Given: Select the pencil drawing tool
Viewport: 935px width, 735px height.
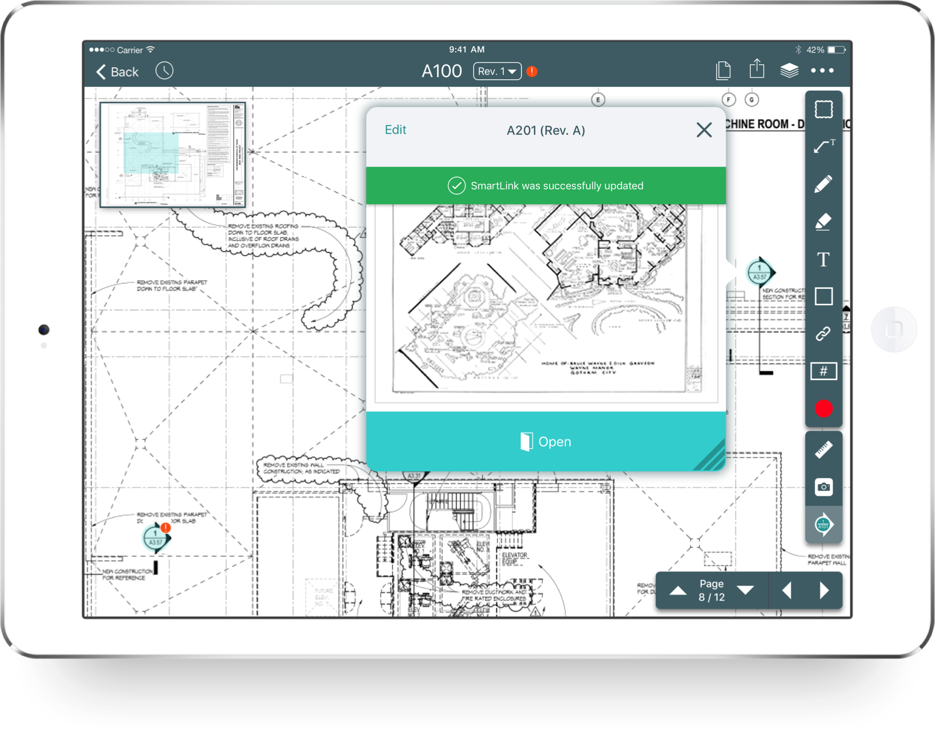Looking at the screenshot, I should pyautogui.click(x=823, y=184).
